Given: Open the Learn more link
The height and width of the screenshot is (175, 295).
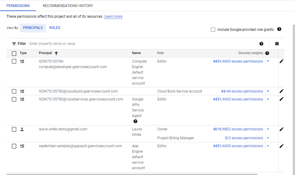Looking at the screenshot, I should tap(113, 16).
